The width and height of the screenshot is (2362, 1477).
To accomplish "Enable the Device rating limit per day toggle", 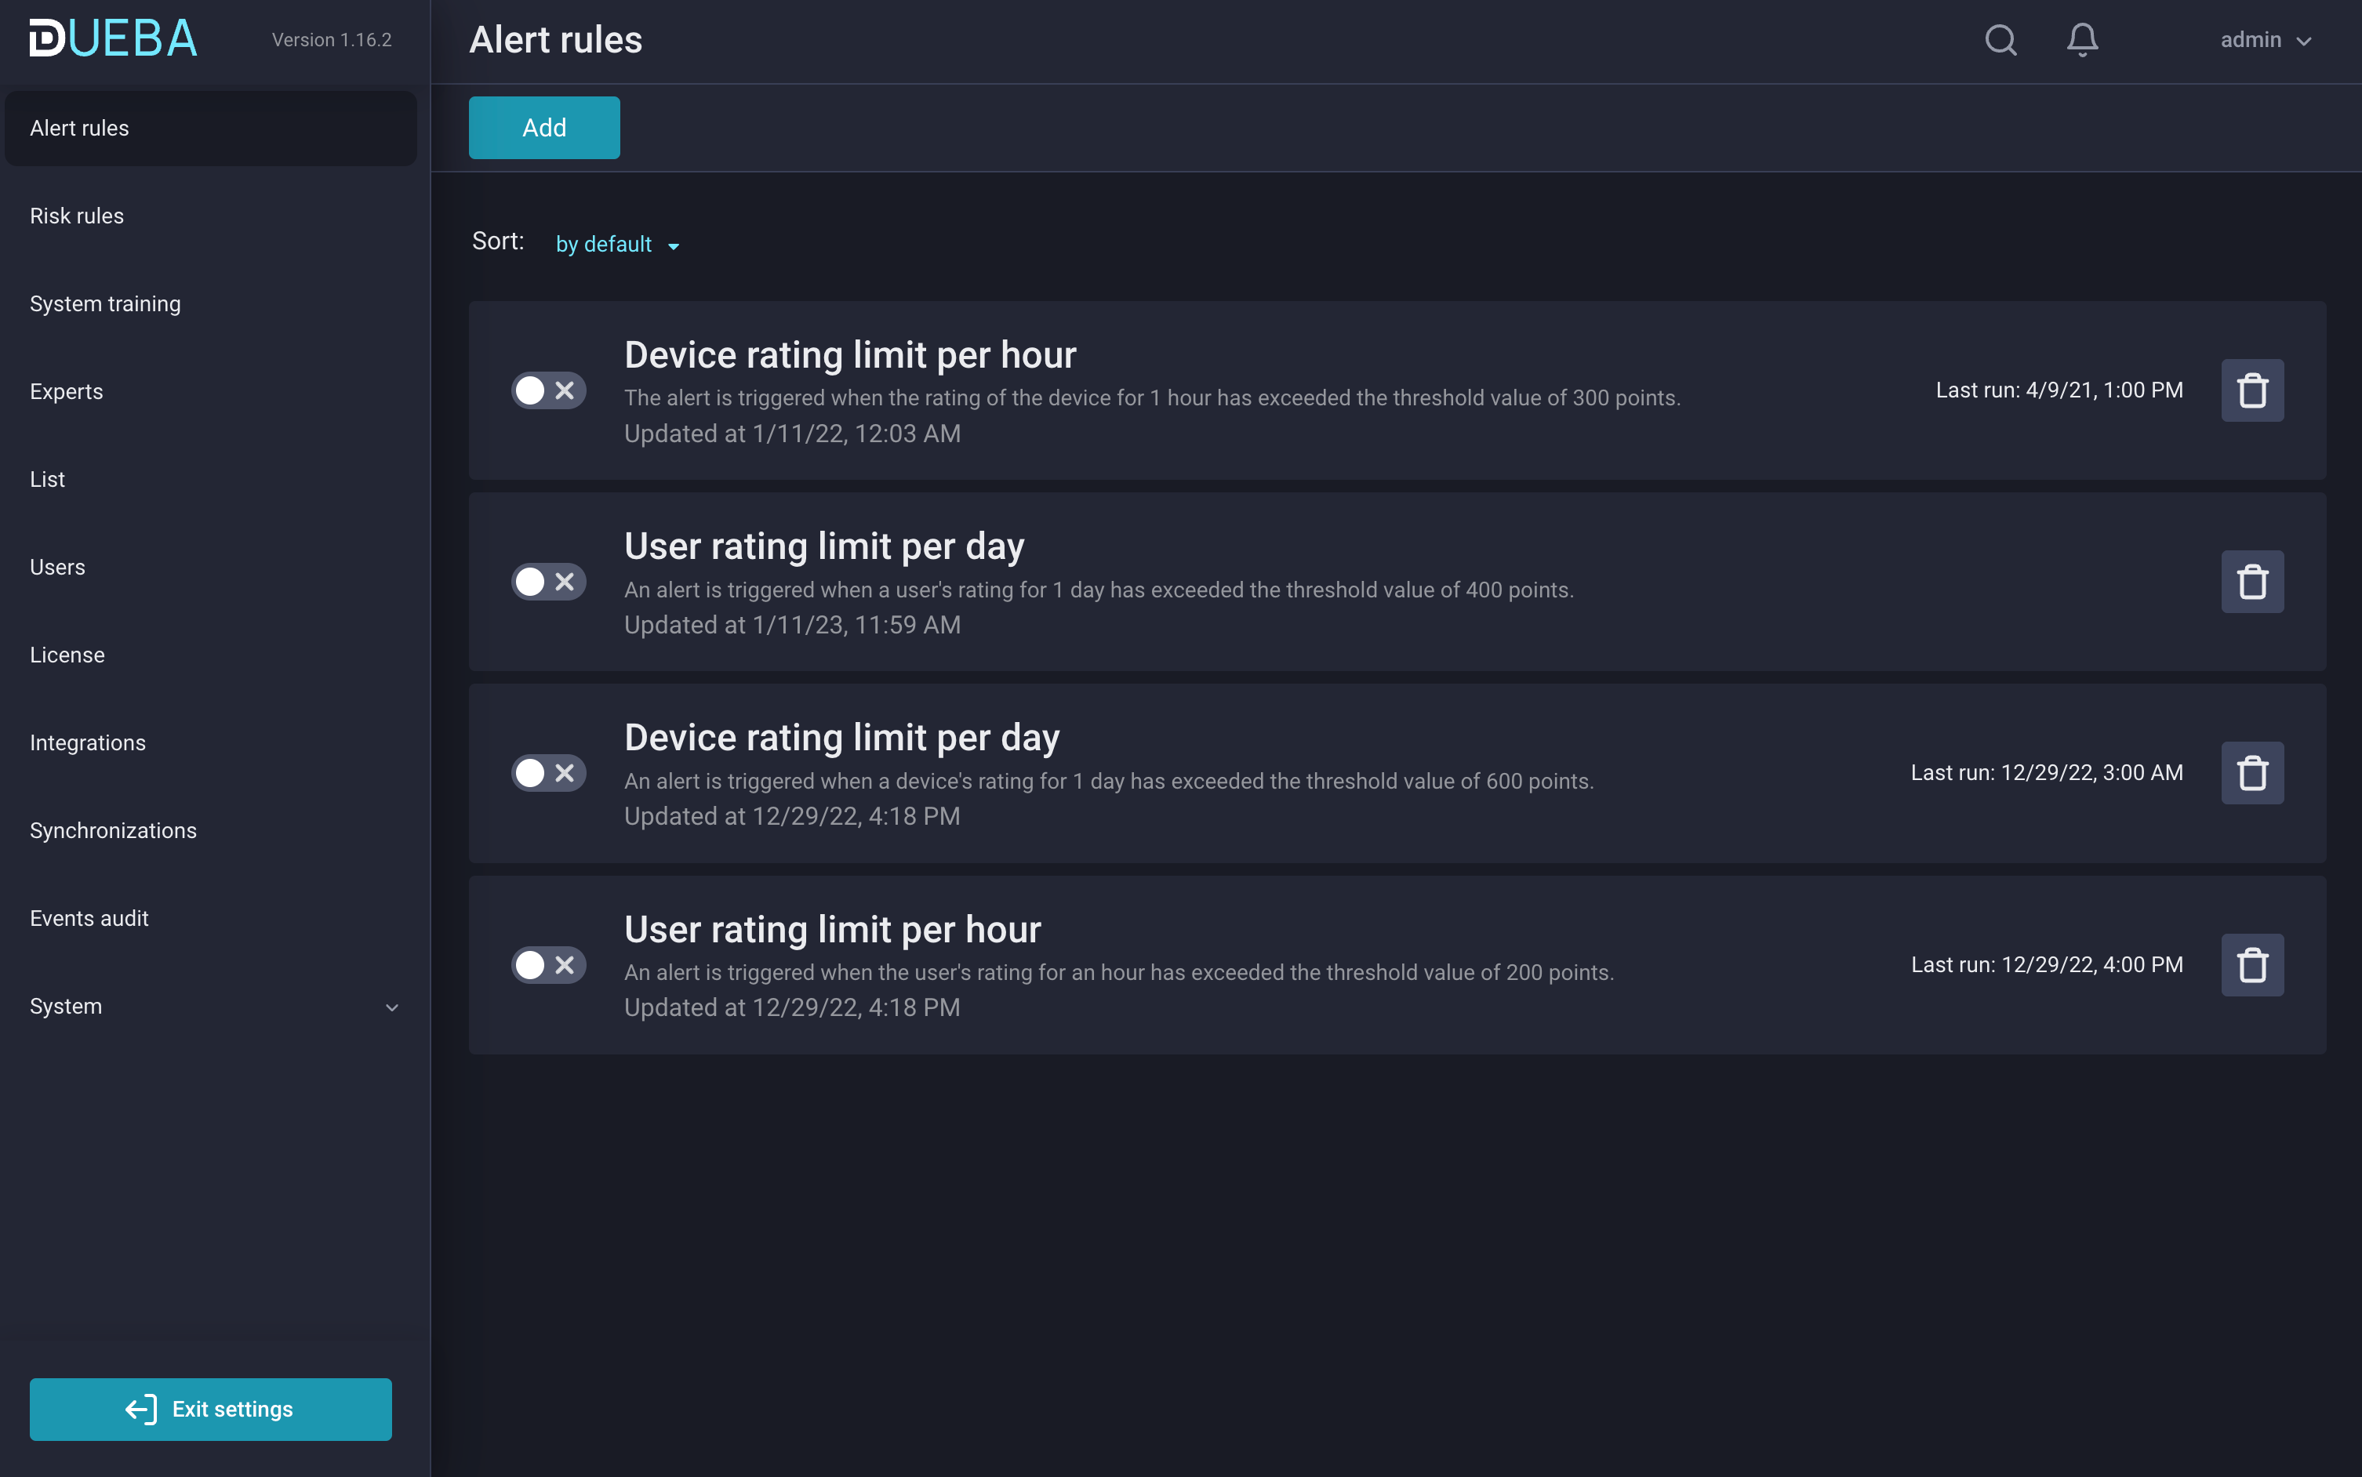I will pos(548,773).
